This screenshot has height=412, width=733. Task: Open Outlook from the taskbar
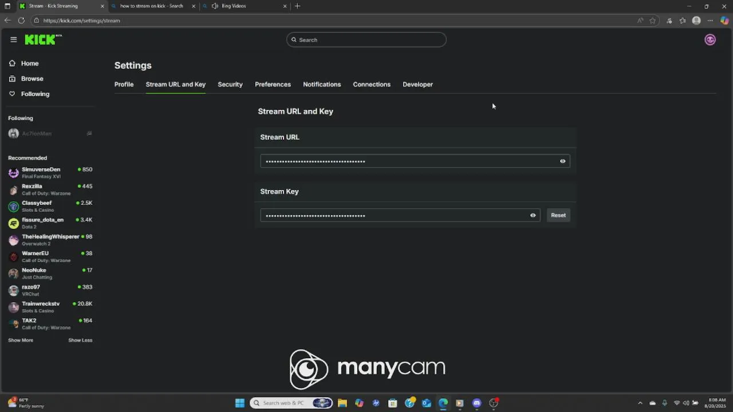tap(426, 403)
